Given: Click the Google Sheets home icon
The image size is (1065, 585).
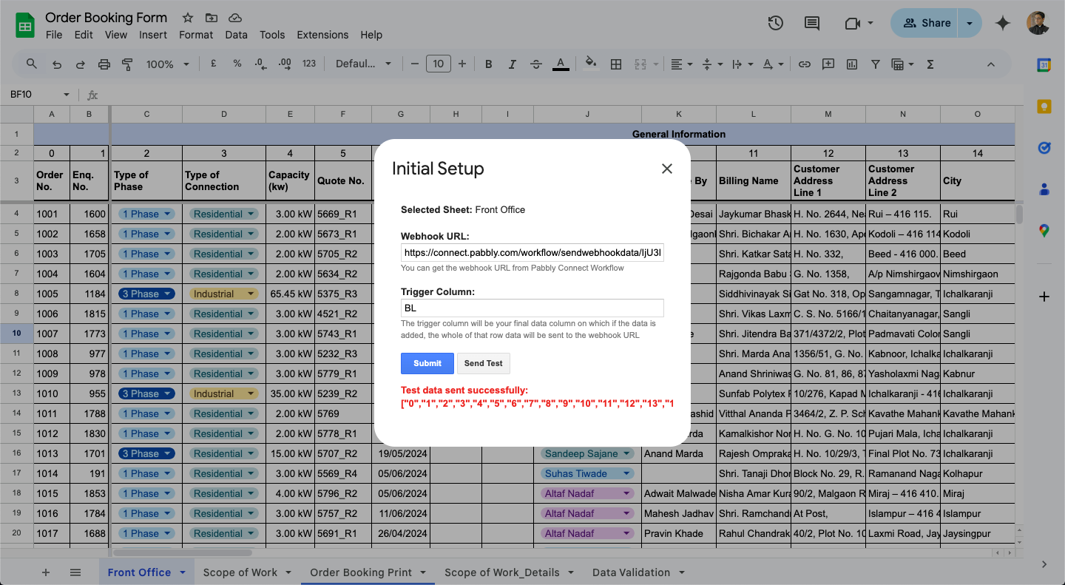Looking at the screenshot, I should 25,26.
